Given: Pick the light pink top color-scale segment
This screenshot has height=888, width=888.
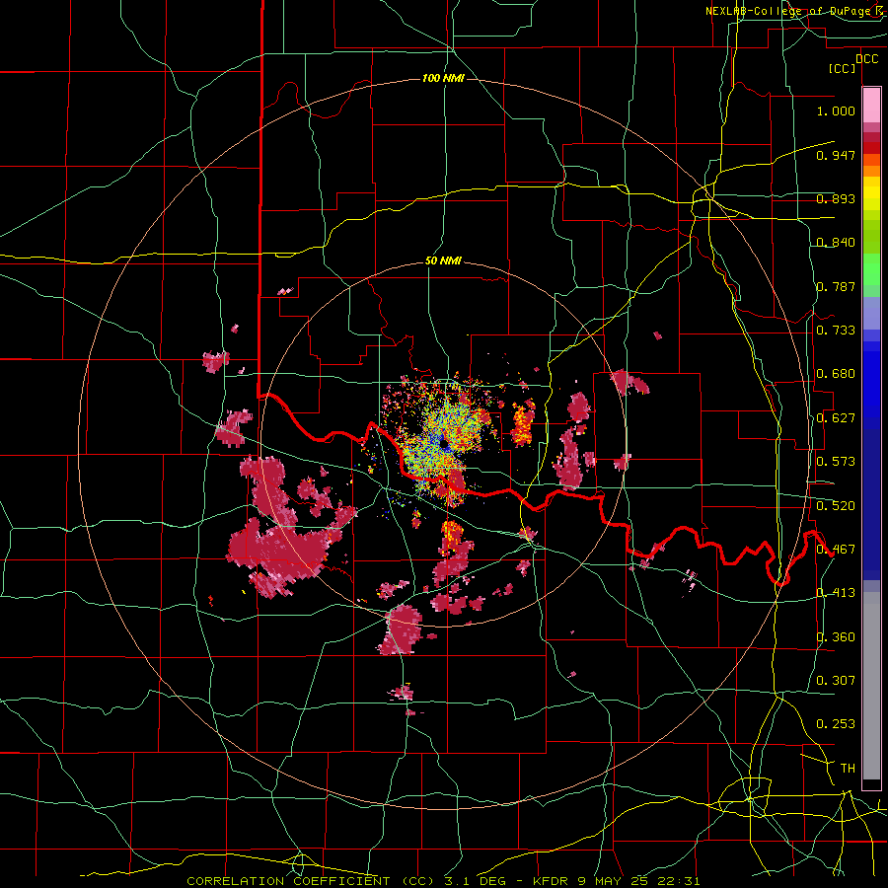Looking at the screenshot, I should [x=871, y=106].
